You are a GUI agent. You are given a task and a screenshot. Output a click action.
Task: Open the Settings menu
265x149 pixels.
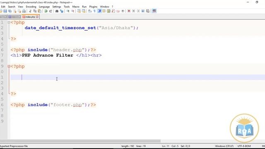pos(57,7)
